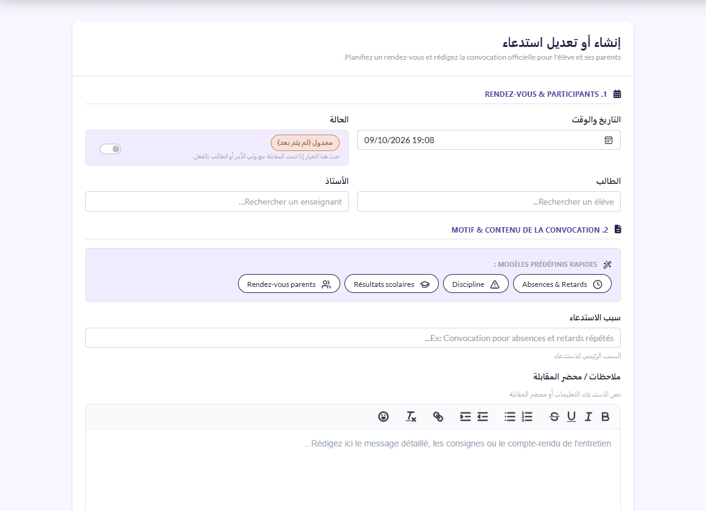Apply underline formatting in editor toolbar

571,417
